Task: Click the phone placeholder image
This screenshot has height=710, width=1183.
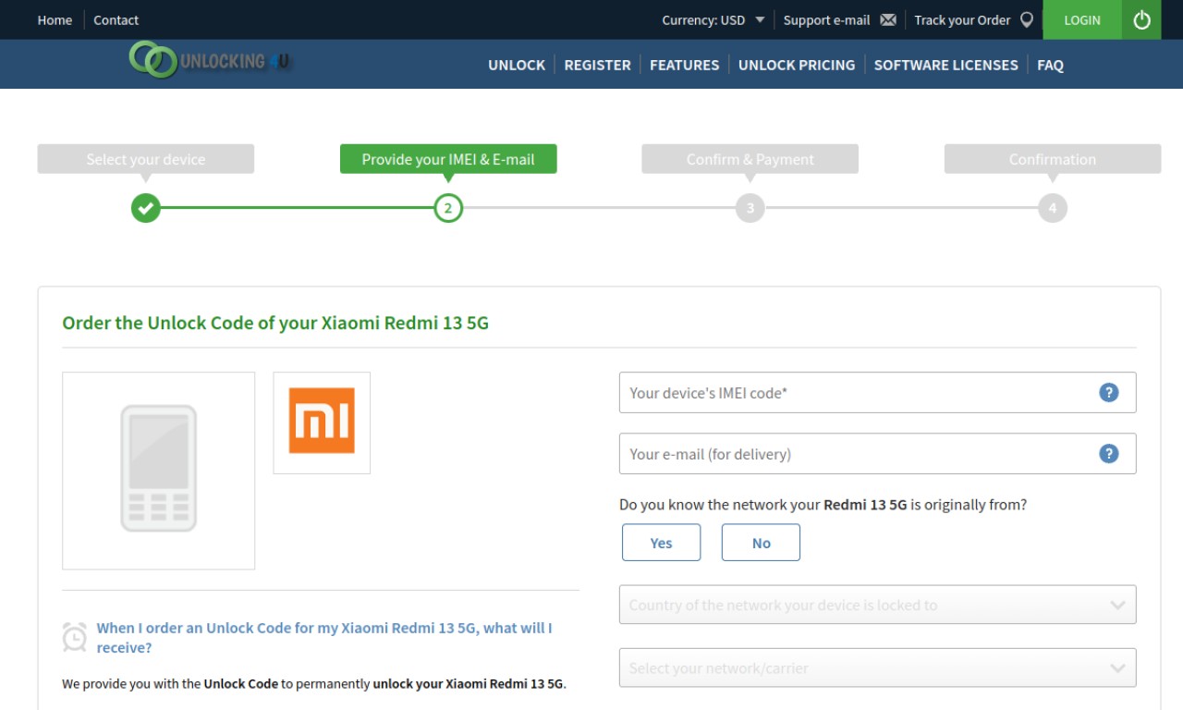Action: point(159,470)
